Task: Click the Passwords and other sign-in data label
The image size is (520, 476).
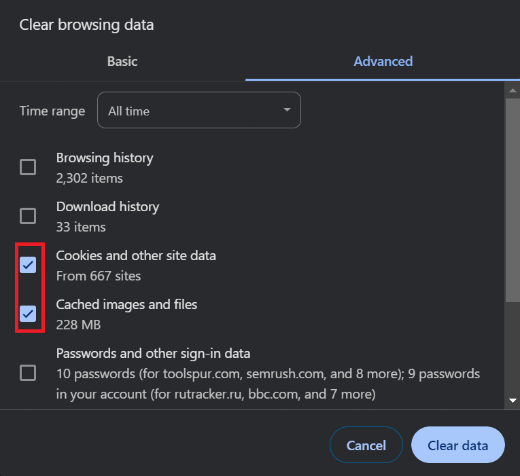Action: [153, 354]
